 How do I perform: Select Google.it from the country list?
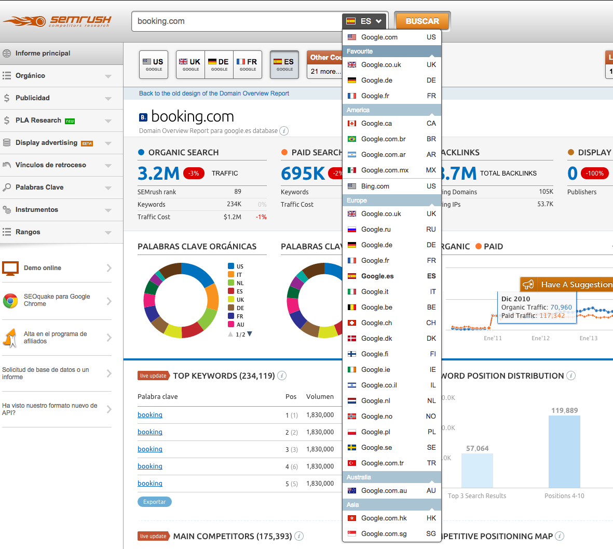tap(375, 292)
